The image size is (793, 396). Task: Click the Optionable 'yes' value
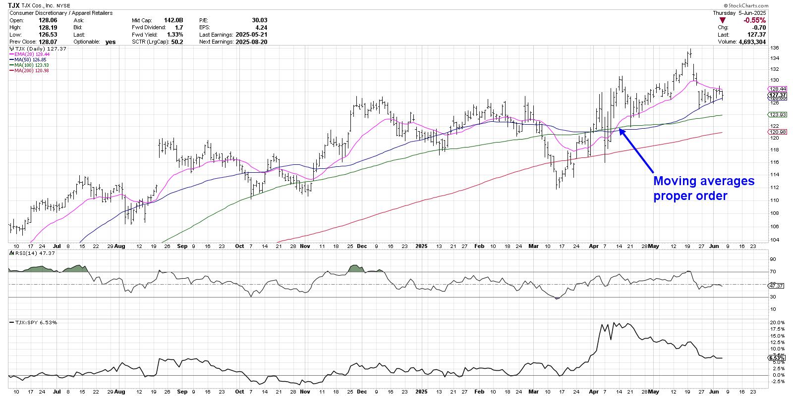(111, 42)
